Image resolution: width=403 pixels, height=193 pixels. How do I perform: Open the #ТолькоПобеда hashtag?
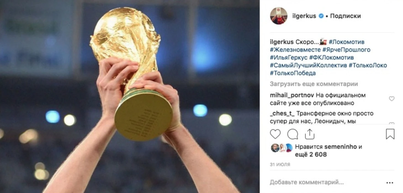click(x=293, y=73)
